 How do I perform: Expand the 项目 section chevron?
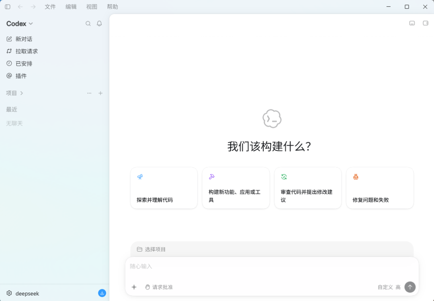click(x=22, y=93)
